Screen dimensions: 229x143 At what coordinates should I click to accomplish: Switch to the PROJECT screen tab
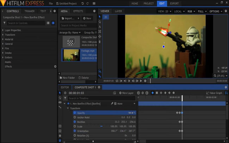(x=149, y=4)
